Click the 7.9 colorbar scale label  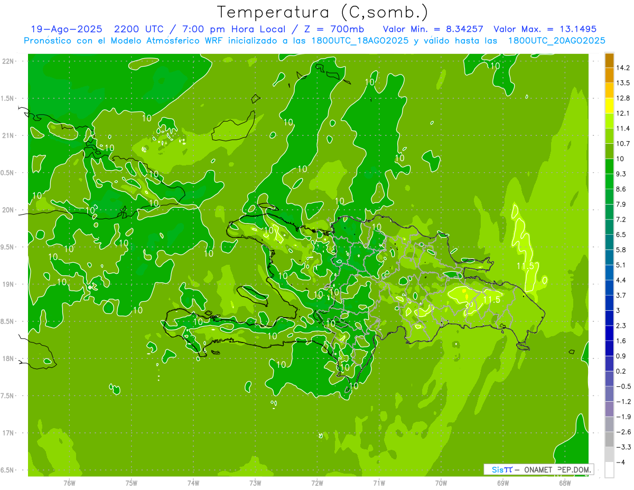click(621, 205)
